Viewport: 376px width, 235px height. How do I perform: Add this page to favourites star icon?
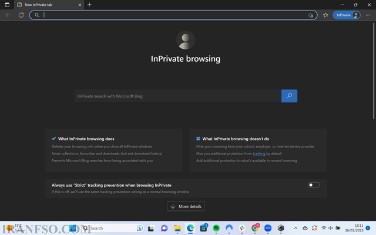pyautogui.click(x=311, y=15)
